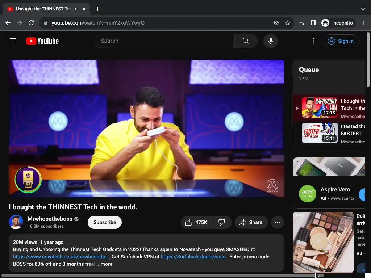This screenshot has width=371, height=278.
Task: Click the Queue panel header
Action: pos(309,70)
